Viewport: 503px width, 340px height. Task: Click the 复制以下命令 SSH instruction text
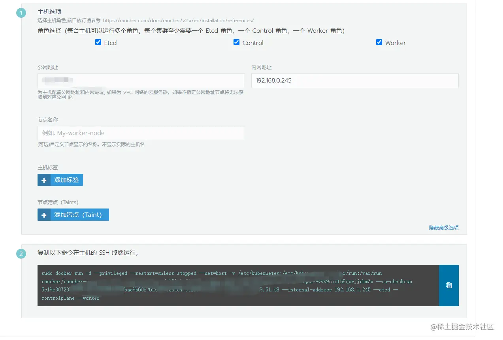[x=89, y=253]
